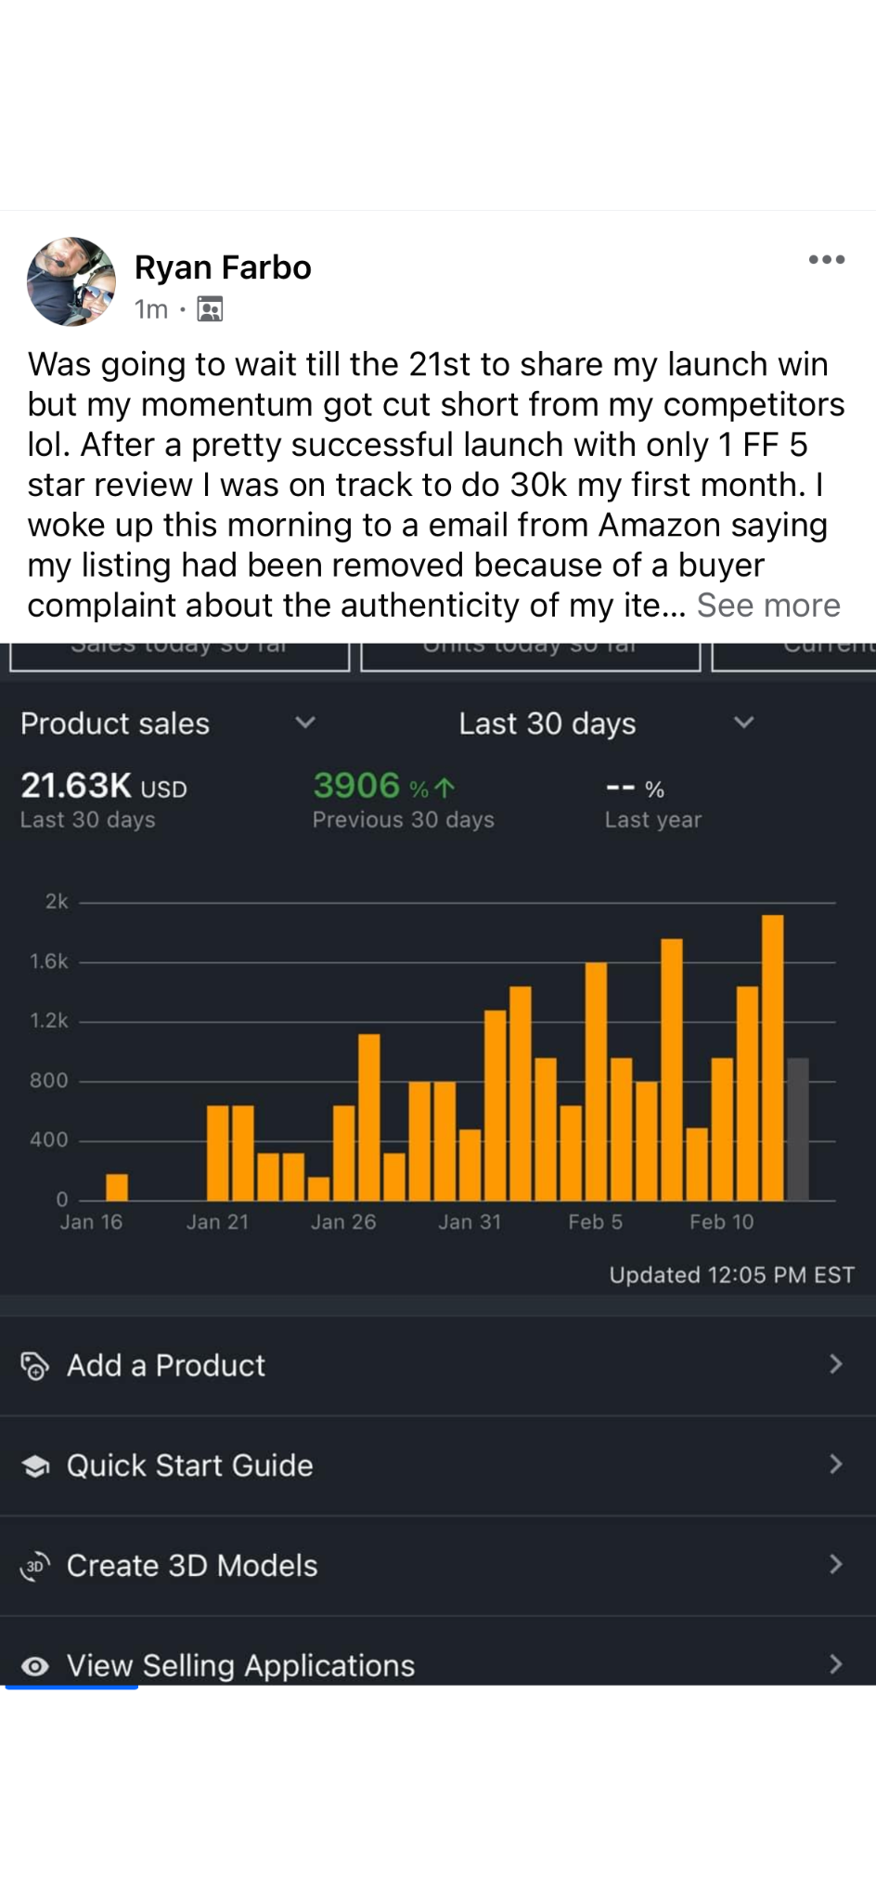Select the tallest orange sales bar
Image resolution: width=876 pixels, height=1902 pixels.
[772, 1057]
